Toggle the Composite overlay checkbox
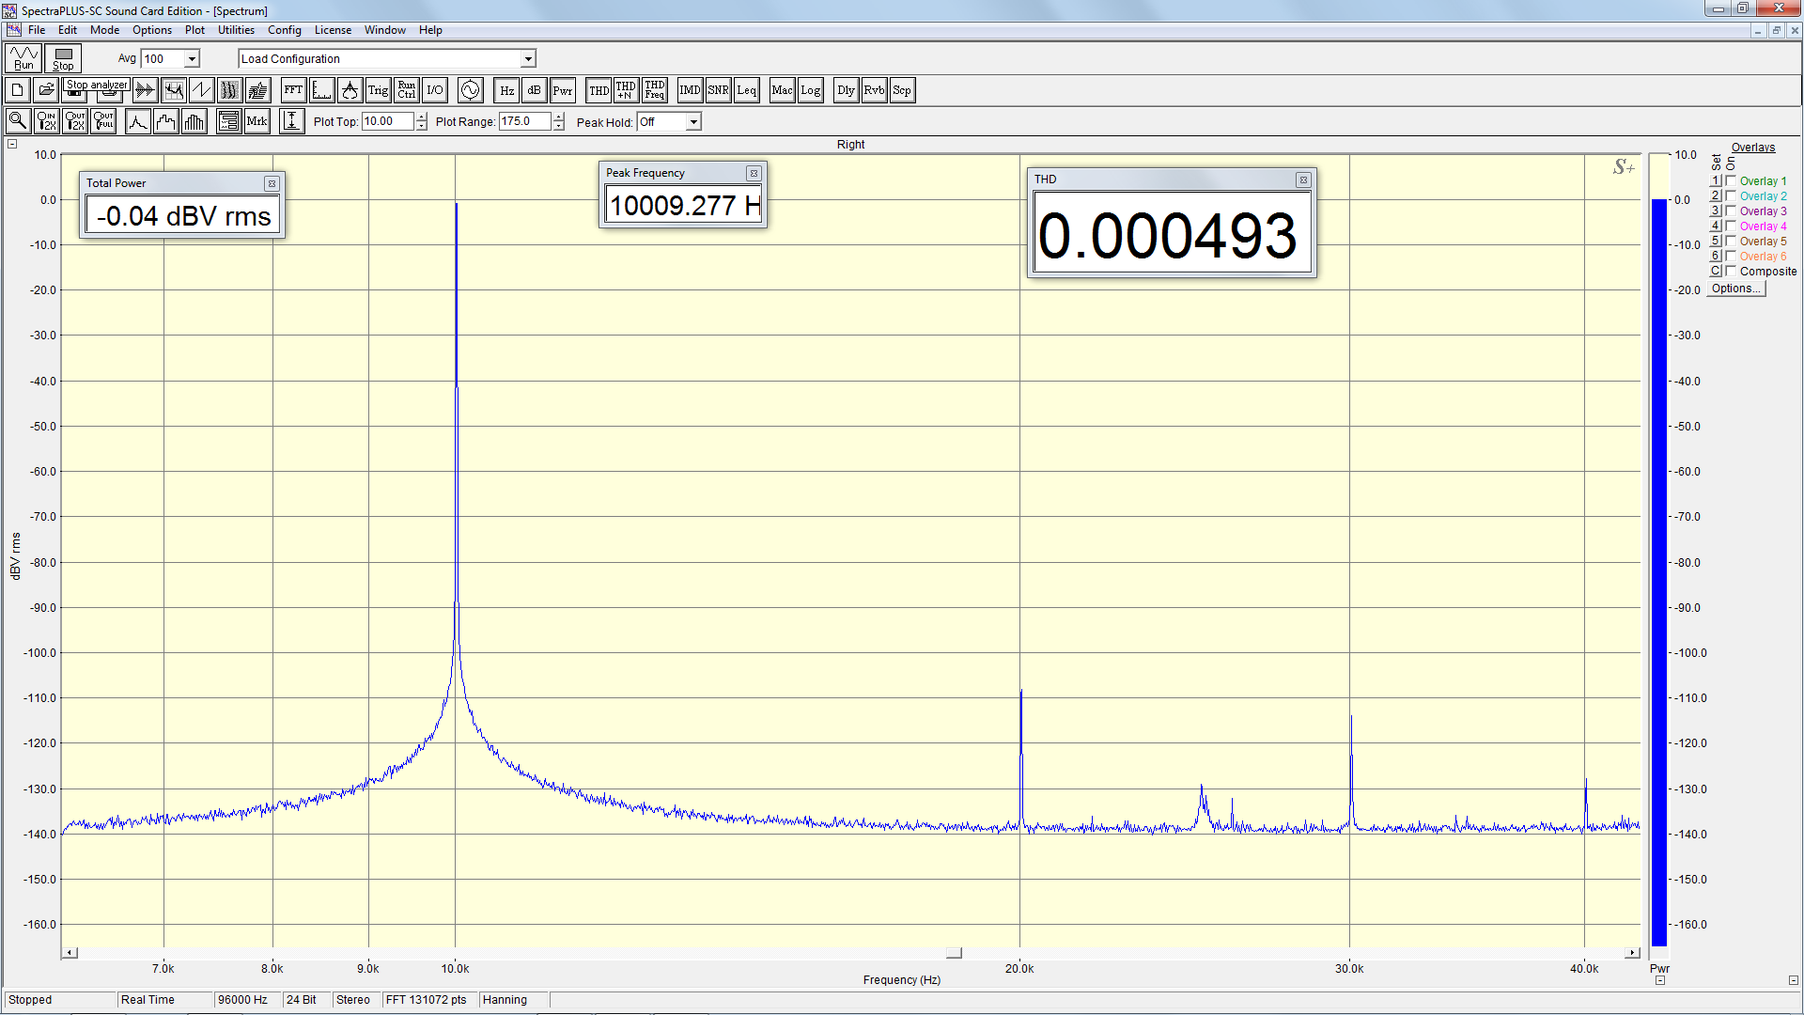The width and height of the screenshot is (1804, 1015). tap(1731, 271)
